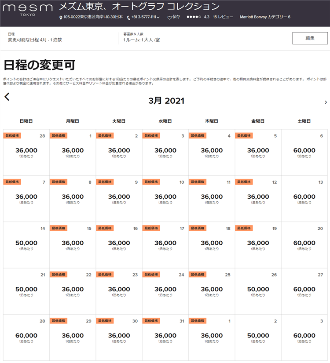Click the location pin address icon
Viewport: 330px width, 363px height.
click(x=61, y=18)
